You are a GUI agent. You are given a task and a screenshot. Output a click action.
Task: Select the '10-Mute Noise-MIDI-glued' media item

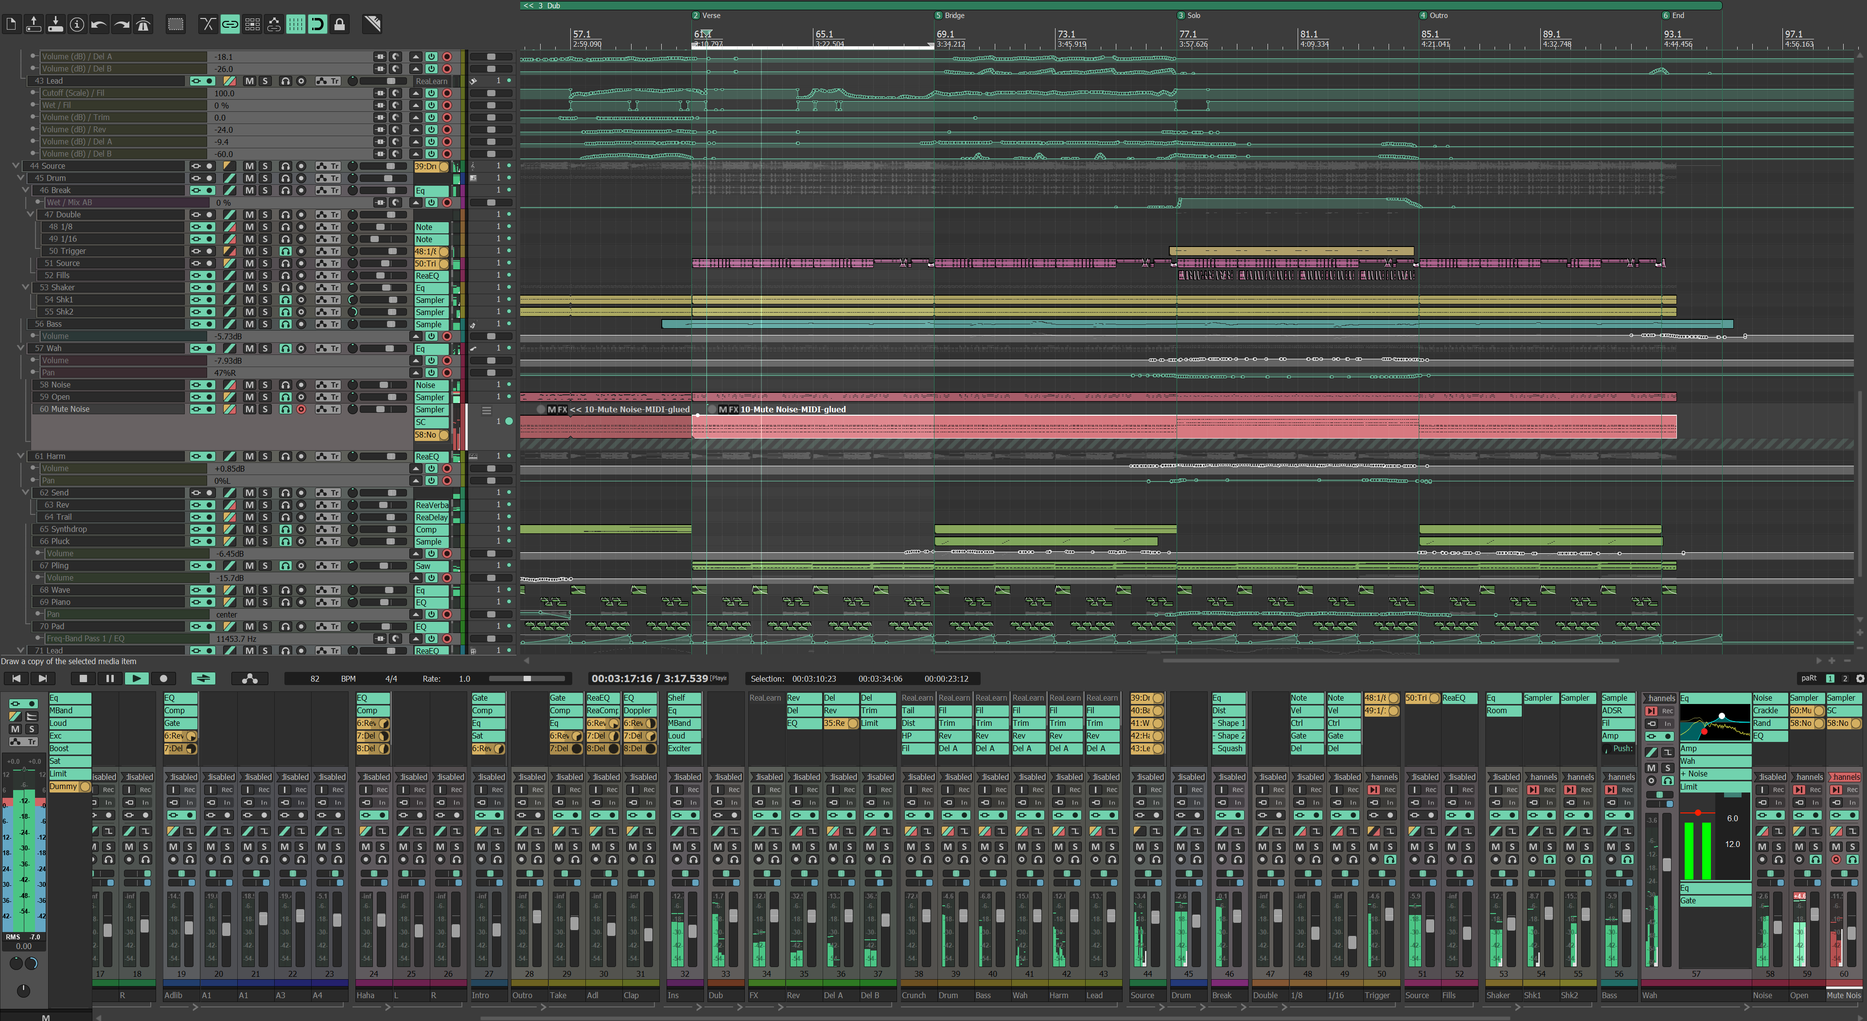tap(1184, 427)
